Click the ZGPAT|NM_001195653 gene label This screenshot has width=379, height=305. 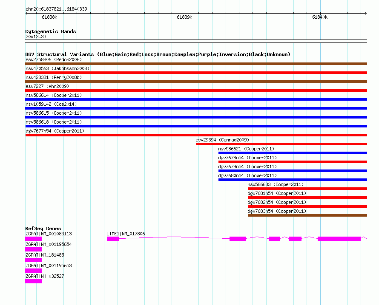click(x=49, y=265)
